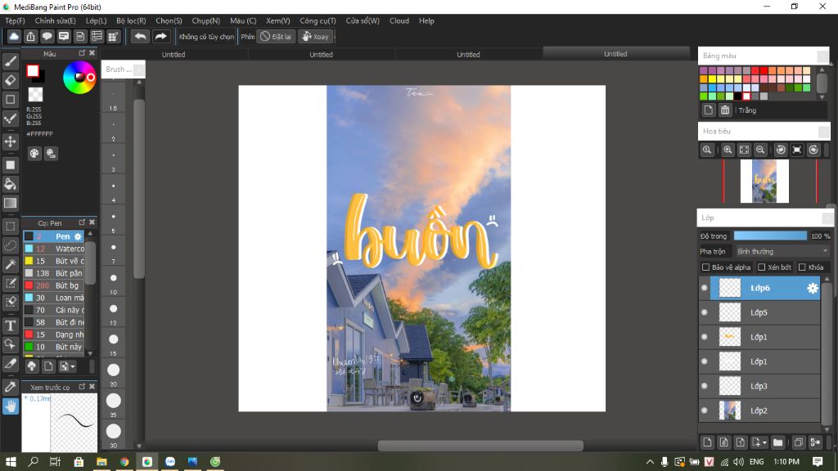The width and height of the screenshot is (838, 471).
Task: Click the Undo arrow in the toolbar
Action: (x=140, y=37)
